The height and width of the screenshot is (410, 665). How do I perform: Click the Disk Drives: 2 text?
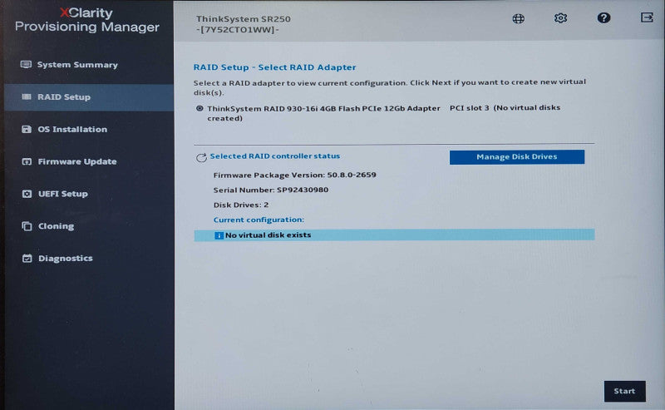(x=241, y=205)
